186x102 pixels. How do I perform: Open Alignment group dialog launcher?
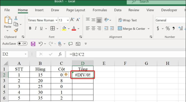(x=151, y=37)
